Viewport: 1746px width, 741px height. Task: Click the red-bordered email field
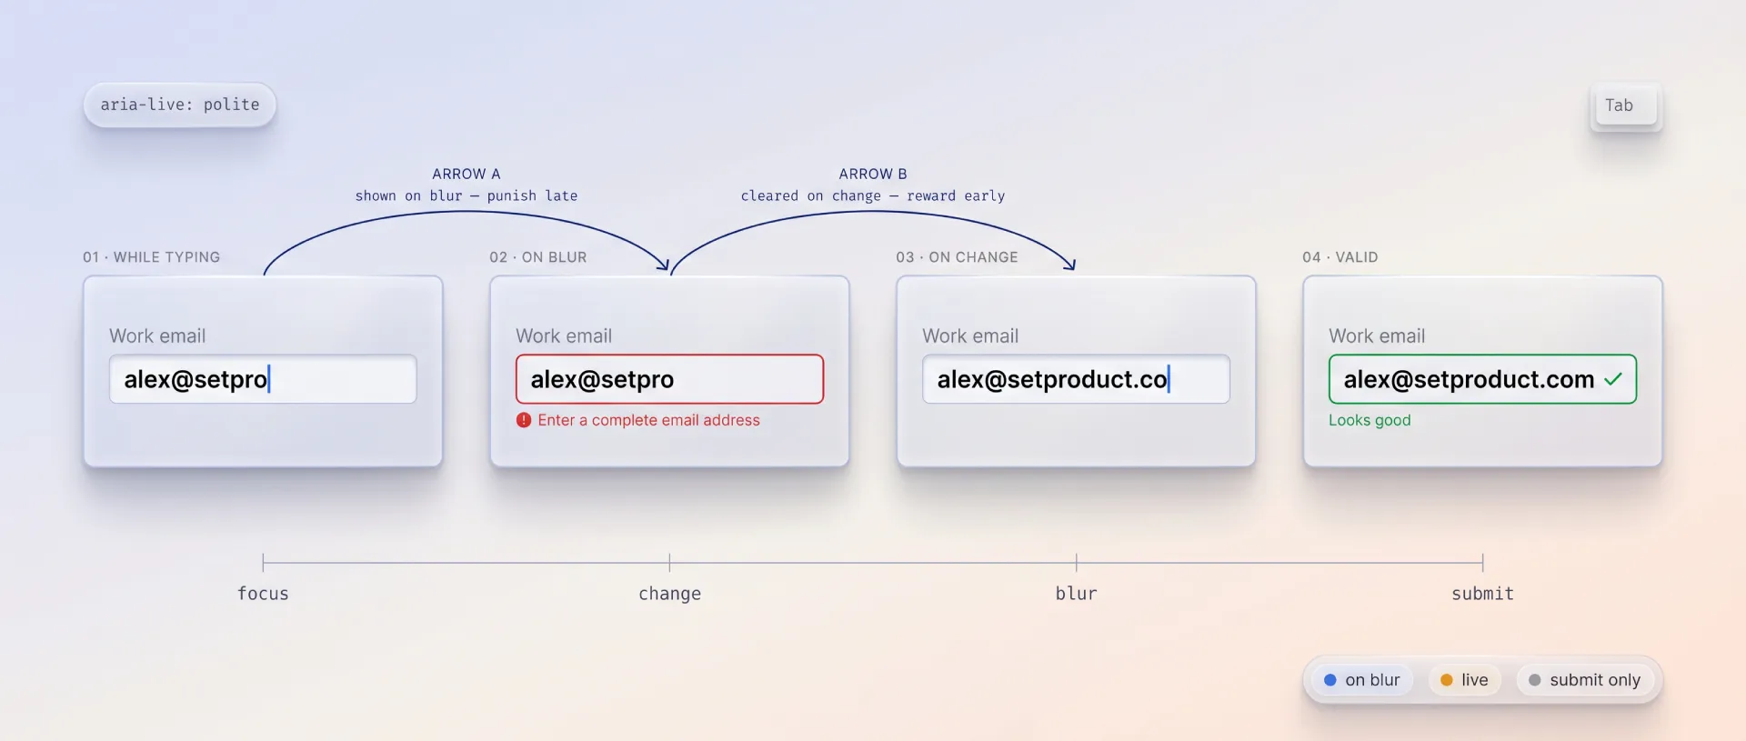pyautogui.click(x=669, y=379)
